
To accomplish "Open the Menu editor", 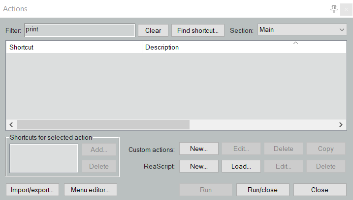I will [x=94, y=190].
